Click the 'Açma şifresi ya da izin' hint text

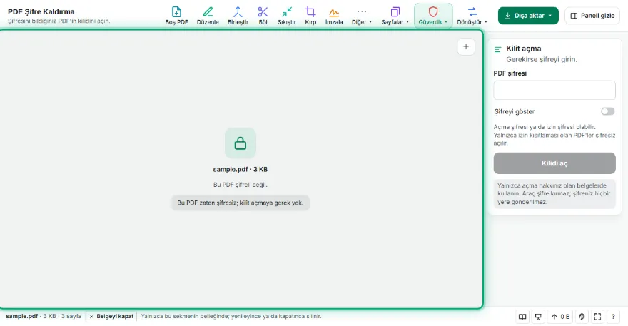[554, 135]
